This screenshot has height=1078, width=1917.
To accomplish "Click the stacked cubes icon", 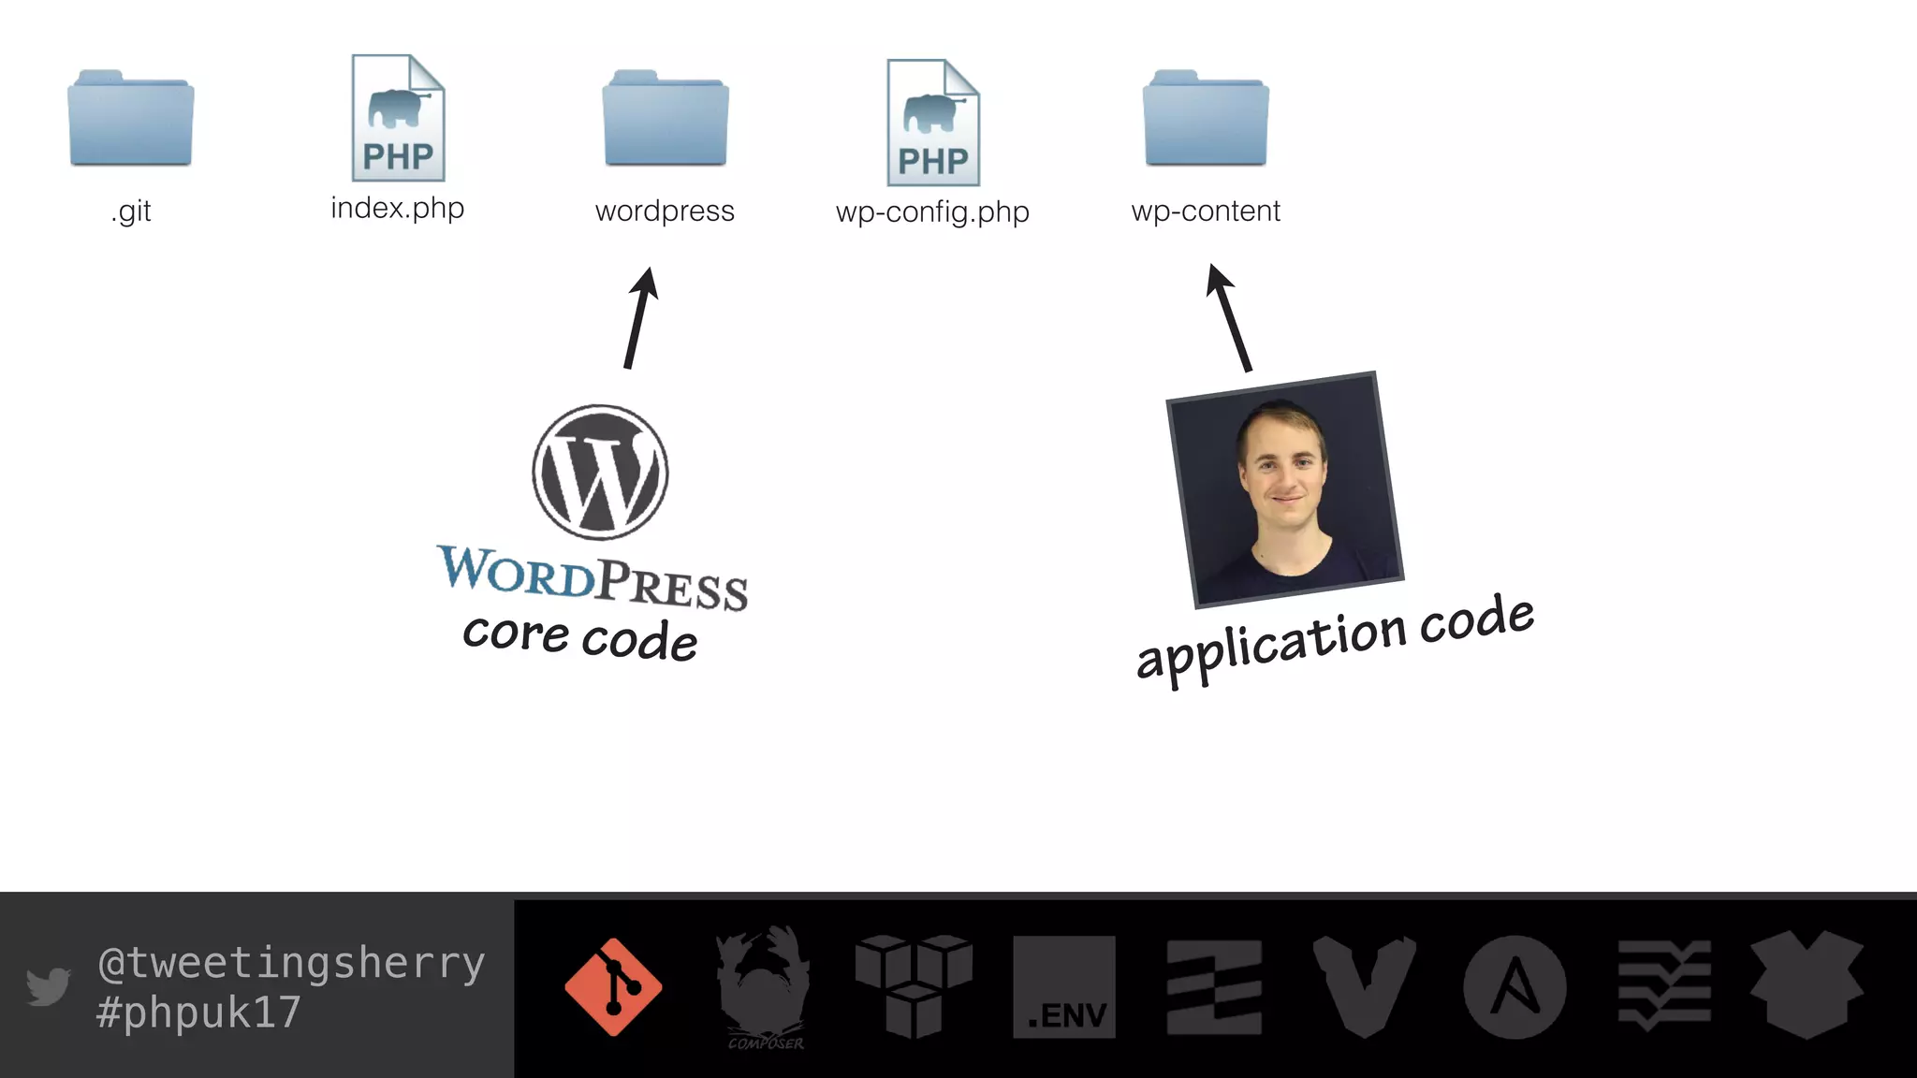I will point(914,986).
